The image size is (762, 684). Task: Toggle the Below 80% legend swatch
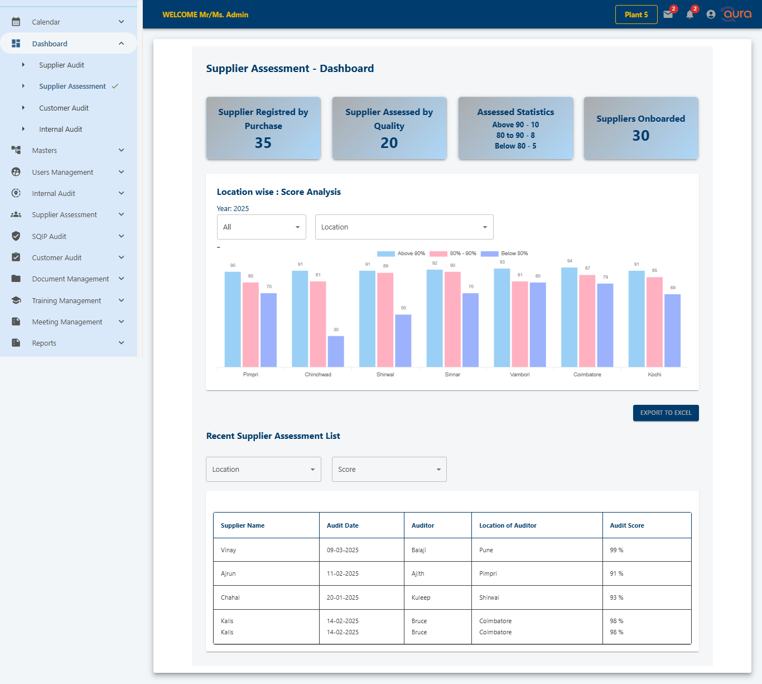[490, 253]
